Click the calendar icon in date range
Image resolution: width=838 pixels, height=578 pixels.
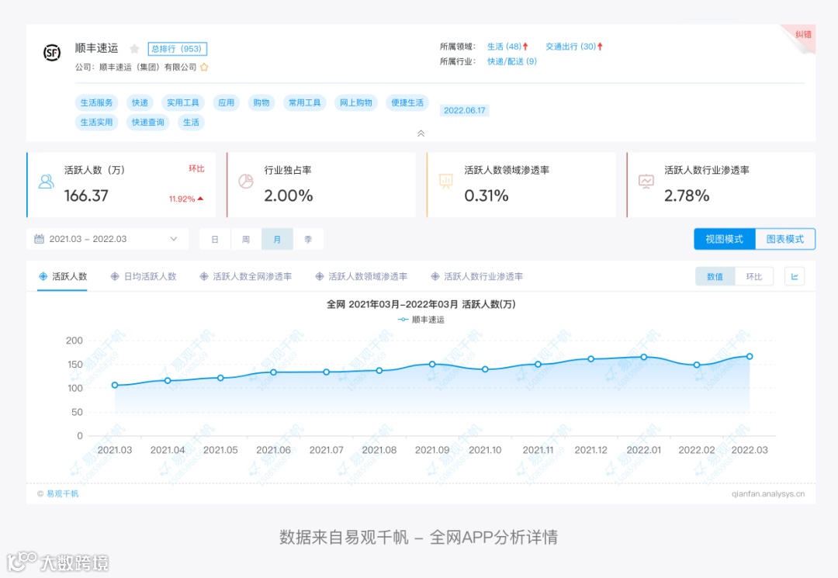(39, 239)
